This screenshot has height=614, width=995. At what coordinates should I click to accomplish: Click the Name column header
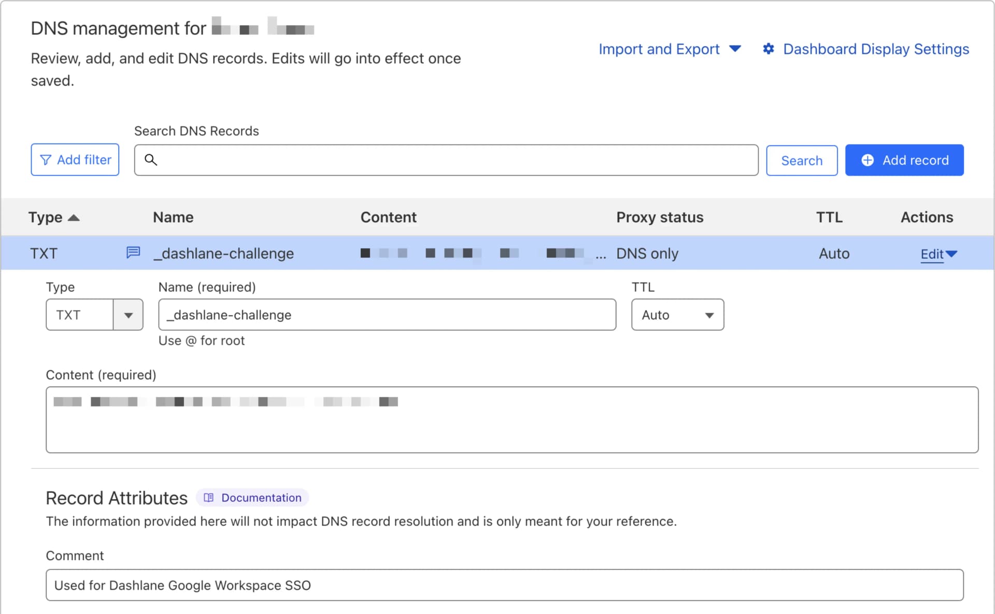pyautogui.click(x=173, y=217)
